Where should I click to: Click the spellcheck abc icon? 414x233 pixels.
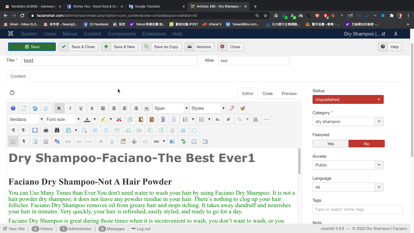click(183, 141)
